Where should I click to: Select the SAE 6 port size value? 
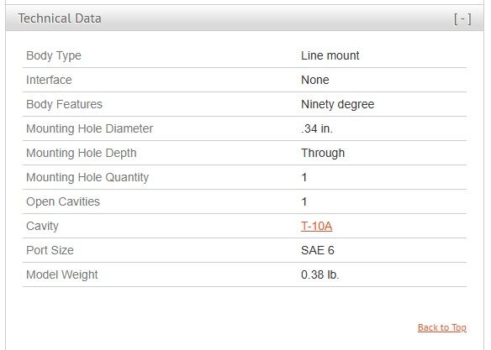[x=318, y=250]
